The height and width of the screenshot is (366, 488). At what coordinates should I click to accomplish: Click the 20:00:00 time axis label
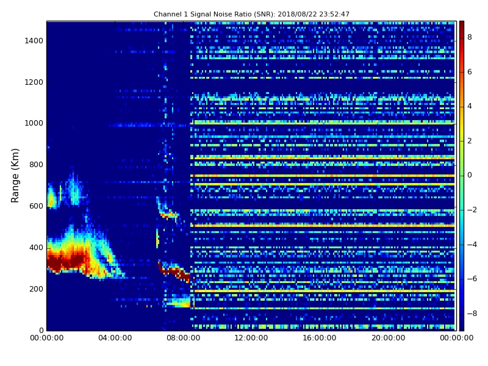[389, 338]
